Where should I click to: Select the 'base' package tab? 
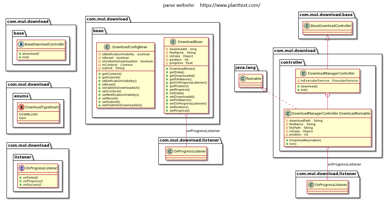point(20,33)
